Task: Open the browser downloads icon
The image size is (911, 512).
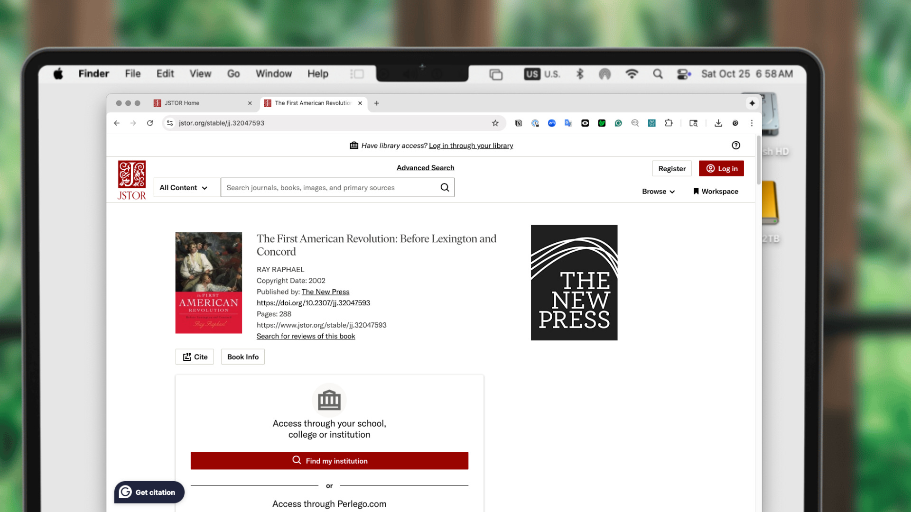Action: point(718,123)
